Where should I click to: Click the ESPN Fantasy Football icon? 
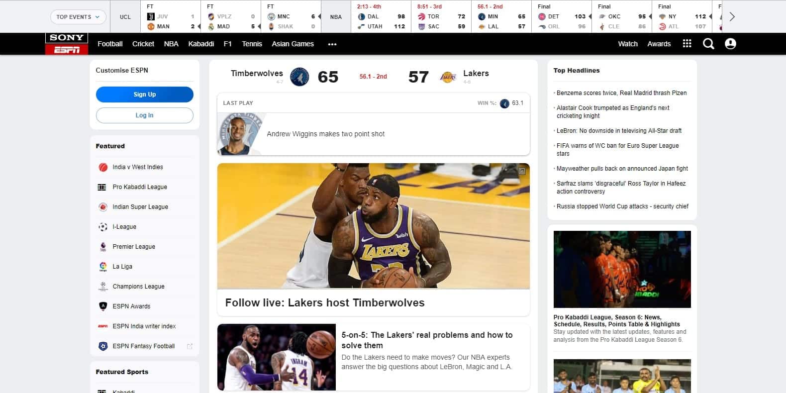103,346
